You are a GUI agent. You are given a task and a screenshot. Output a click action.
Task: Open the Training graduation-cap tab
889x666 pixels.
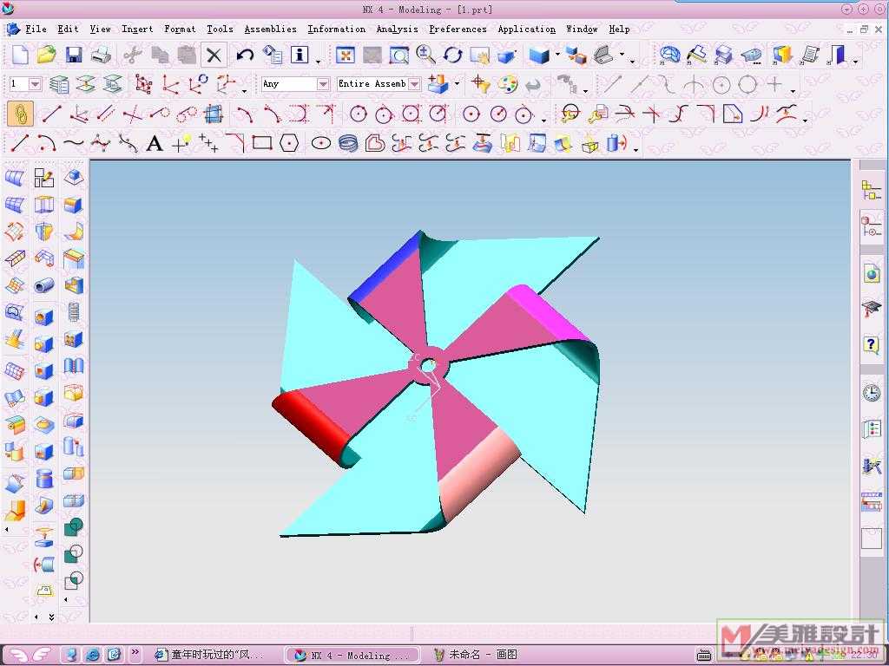click(x=871, y=310)
